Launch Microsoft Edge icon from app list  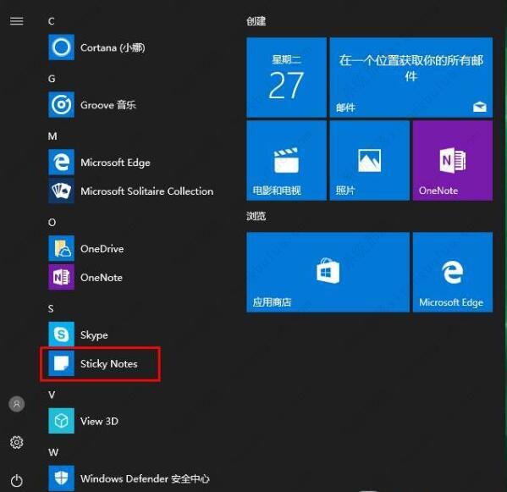pos(61,162)
